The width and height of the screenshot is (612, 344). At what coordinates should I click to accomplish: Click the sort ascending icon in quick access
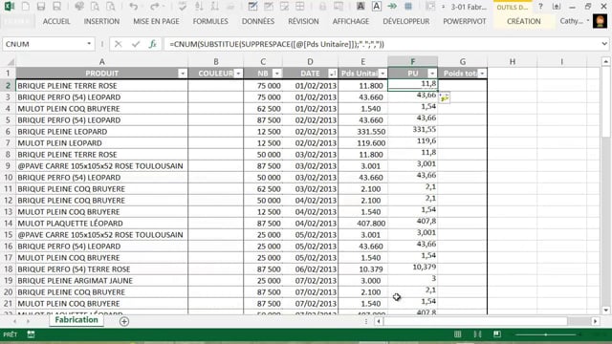click(x=199, y=7)
